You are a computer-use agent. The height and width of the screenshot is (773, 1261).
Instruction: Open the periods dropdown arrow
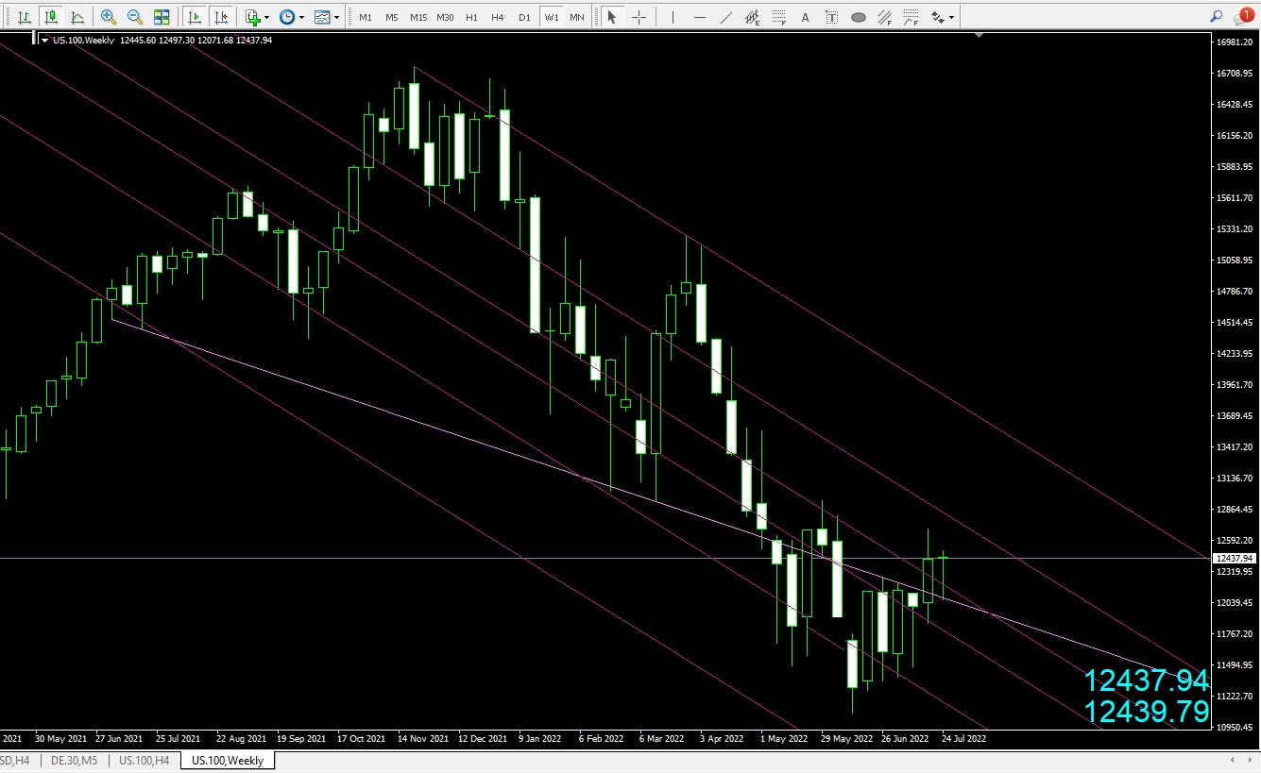tap(301, 17)
